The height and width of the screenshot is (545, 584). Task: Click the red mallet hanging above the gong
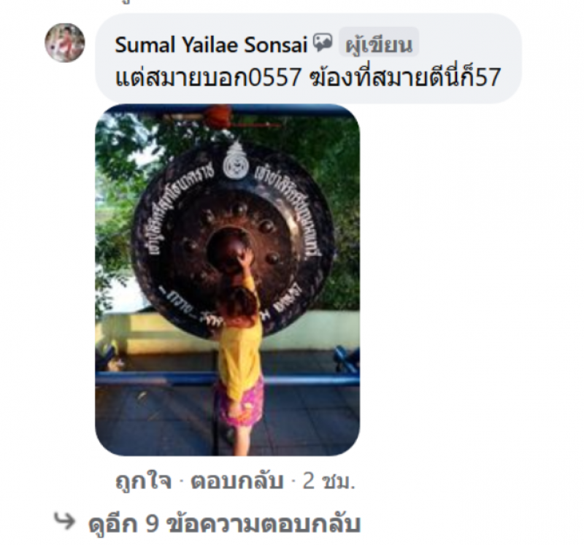[x=220, y=115]
